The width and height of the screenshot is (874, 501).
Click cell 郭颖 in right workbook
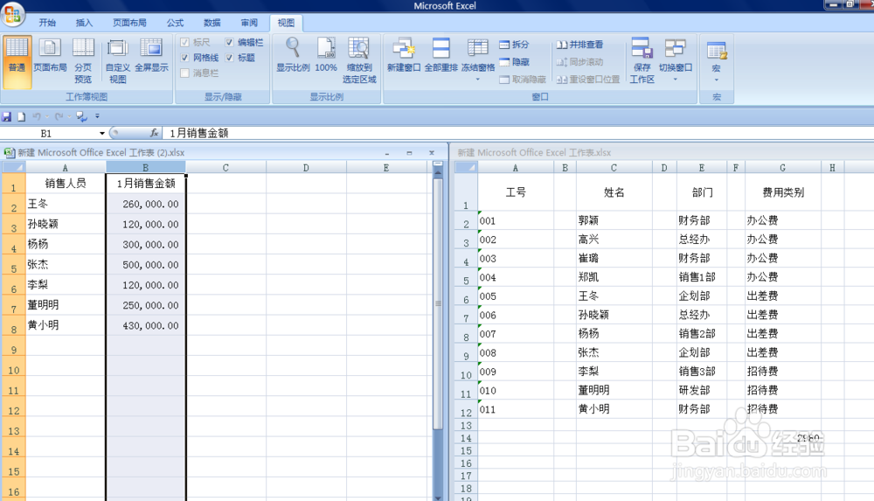[x=614, y=220]
